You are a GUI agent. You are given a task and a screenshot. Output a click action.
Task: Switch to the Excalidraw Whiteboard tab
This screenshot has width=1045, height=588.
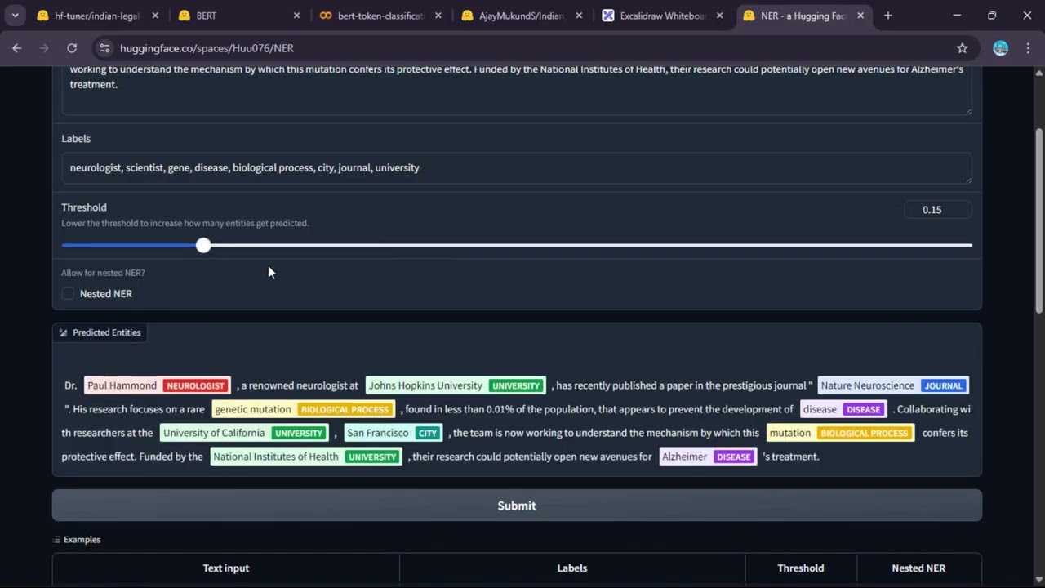click(663, 16)
